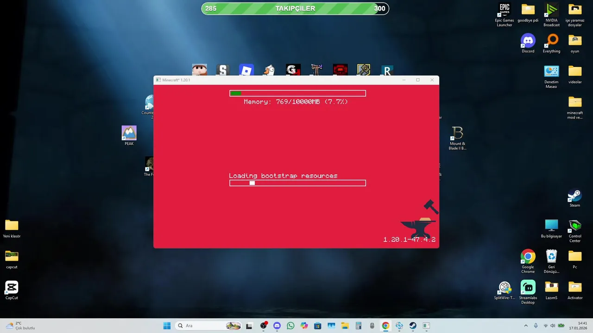593x333 pixels.
Task: Click the Windows Start button
Action: tap(167, 326)
